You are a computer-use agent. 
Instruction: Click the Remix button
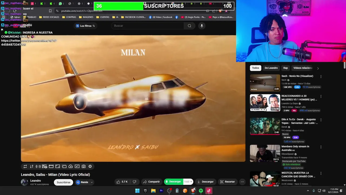tap(82, 182)
